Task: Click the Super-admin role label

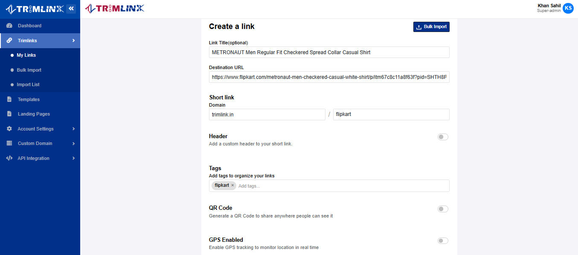Action: (549, 11)
